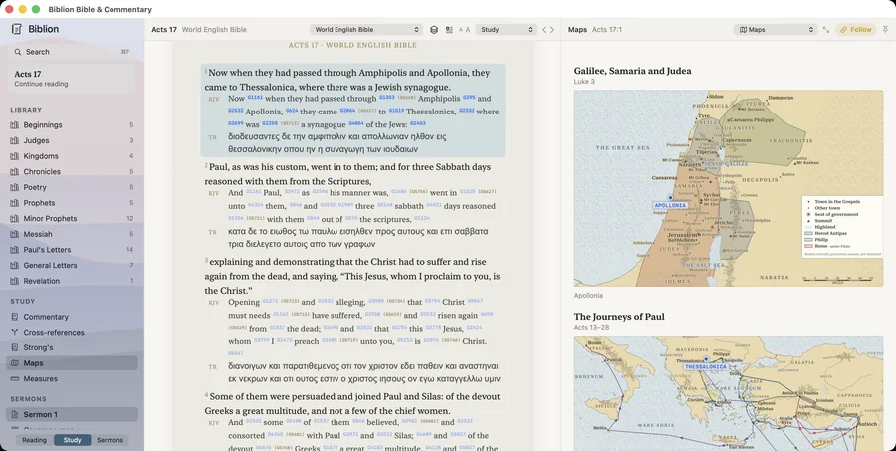Open Strong's link G4864 after 'a synagogue'

(x=356, y=123)
